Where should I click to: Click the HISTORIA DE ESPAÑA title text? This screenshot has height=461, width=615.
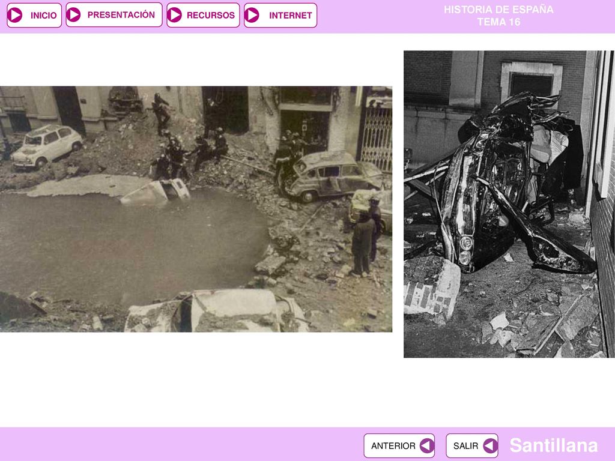(498, 10)
